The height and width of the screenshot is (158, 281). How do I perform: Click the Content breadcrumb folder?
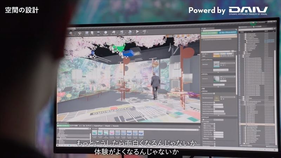[88, 126]
